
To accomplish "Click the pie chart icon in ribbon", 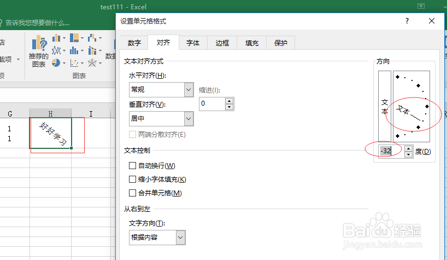I will point(56,63).
